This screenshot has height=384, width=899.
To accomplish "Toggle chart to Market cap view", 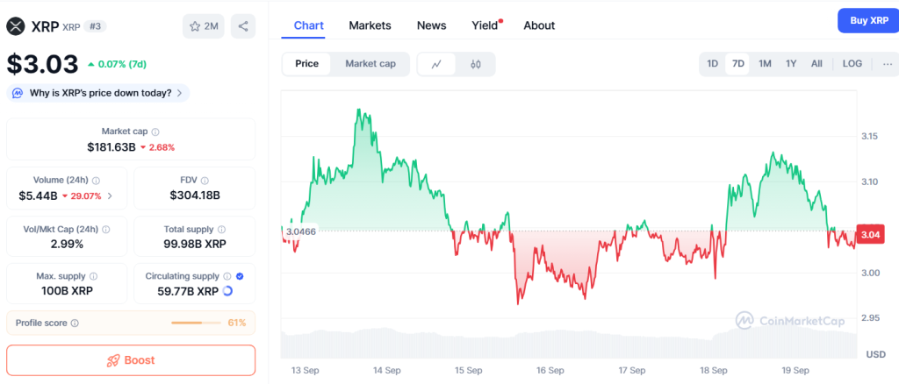I will click(x=370, y=64).
